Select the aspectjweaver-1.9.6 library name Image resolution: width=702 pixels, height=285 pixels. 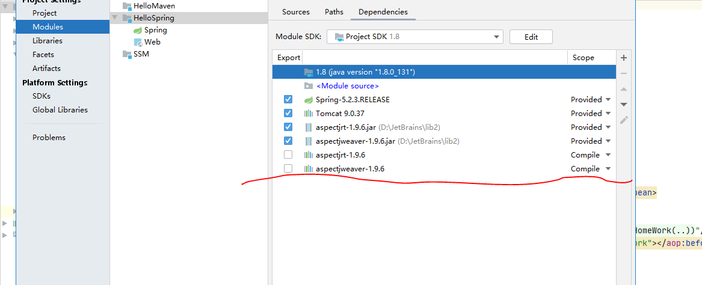pyautogui.click(x=350, y=169)
